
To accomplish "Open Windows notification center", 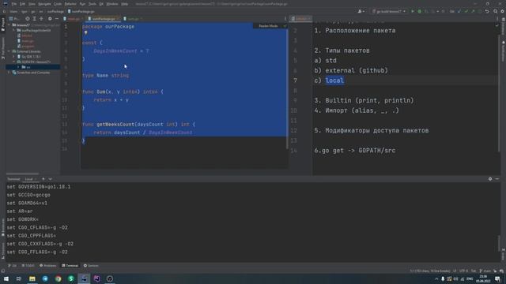I will 497,278.
